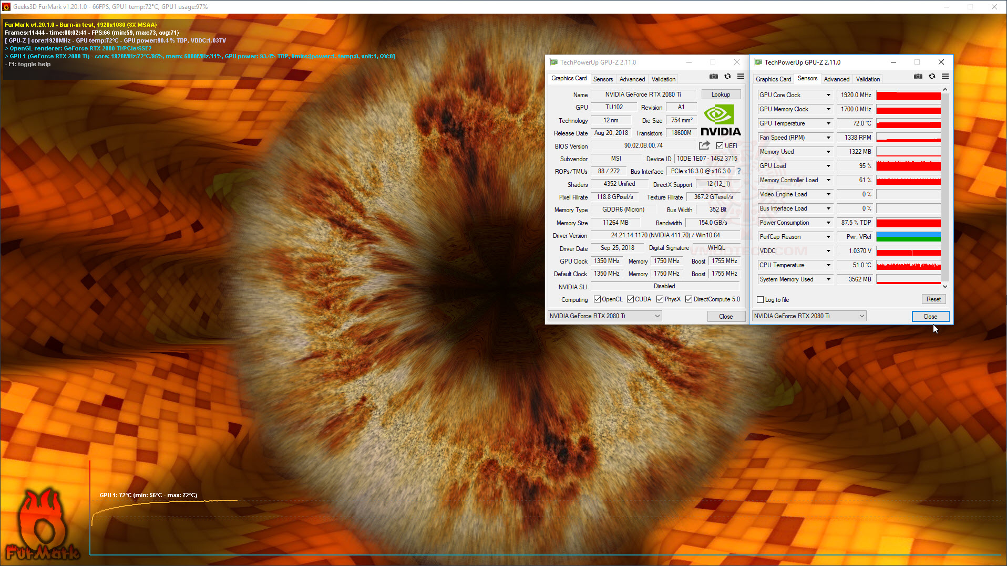Click the PerfCap Reason blue-green bar
The height and width of the screenshot is (566, 1007).
tap(908, 237)
